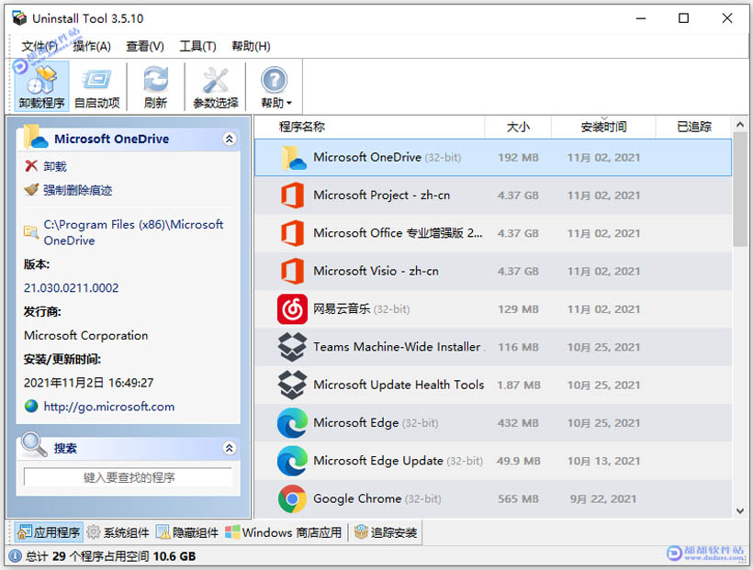Collapse the search (搜索) panel
Screen dimensions: 753x570
pos(229,448)
